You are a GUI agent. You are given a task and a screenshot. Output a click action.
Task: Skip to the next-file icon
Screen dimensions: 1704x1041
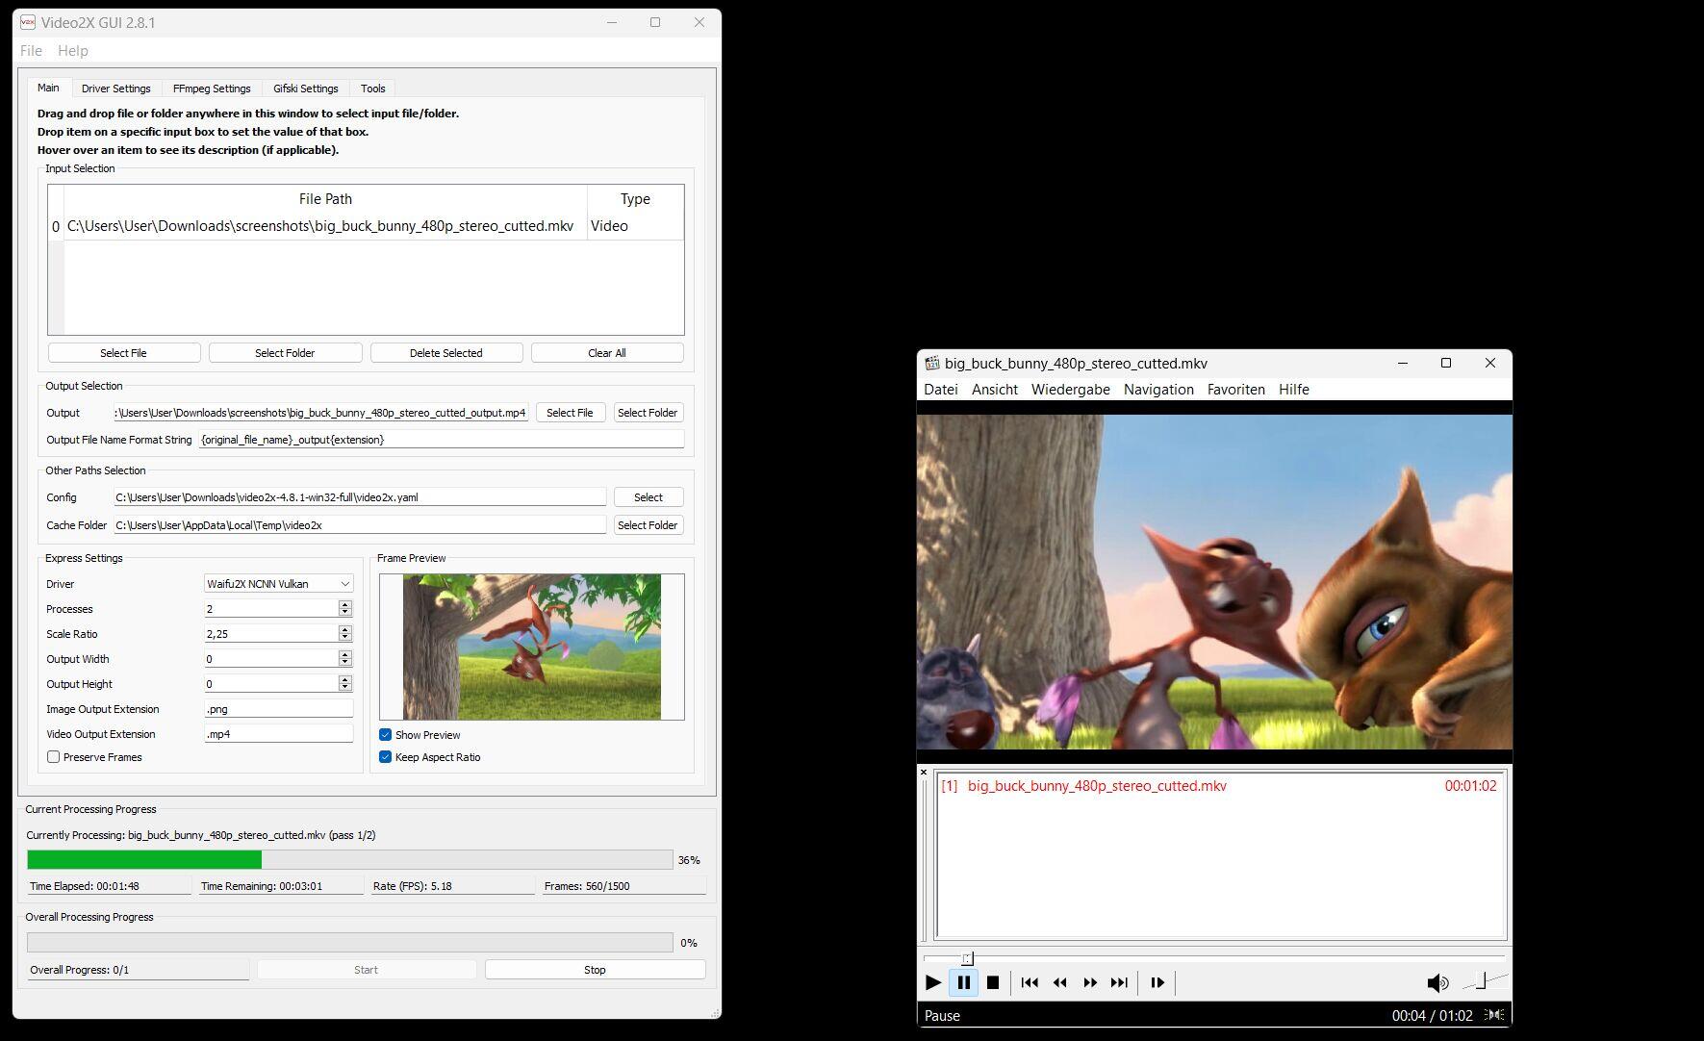[1119, 982]
